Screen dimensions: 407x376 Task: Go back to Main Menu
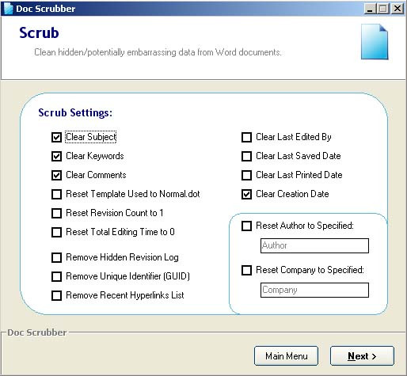(x=286, y=356)
